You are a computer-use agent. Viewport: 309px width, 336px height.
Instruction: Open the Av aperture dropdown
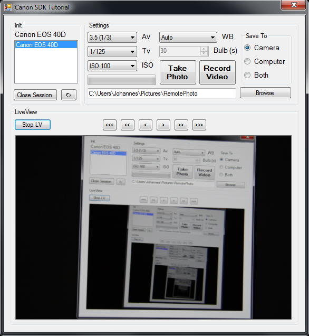click(x=112, y=38)
